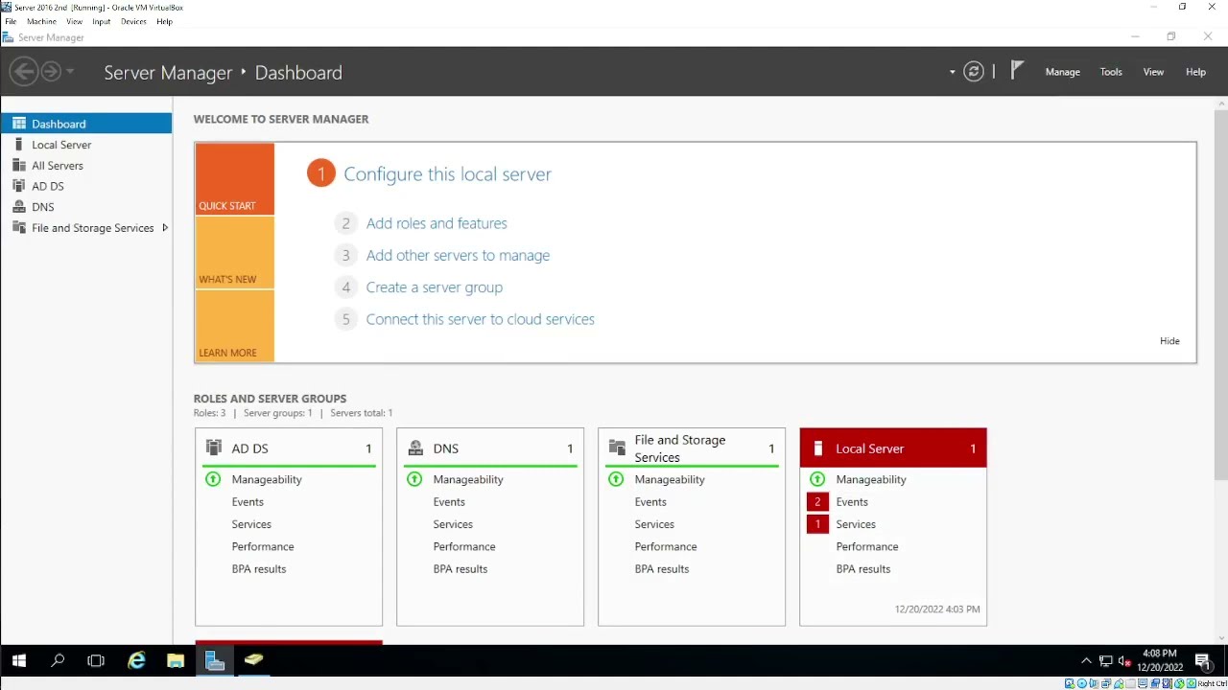
Task: Click the network tray icon
Action: coord(1105,660)
